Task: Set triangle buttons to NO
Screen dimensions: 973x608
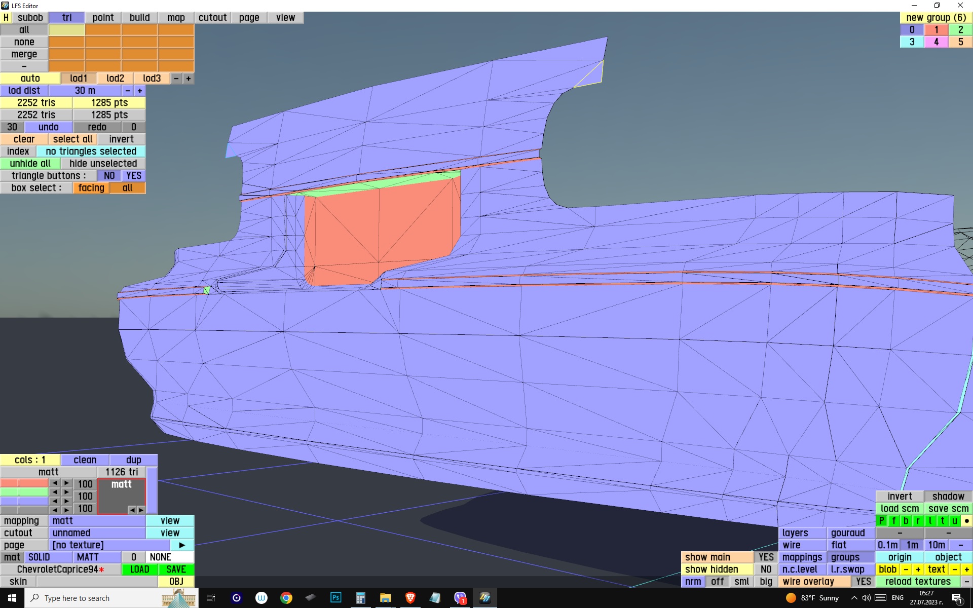Action: 109,176
